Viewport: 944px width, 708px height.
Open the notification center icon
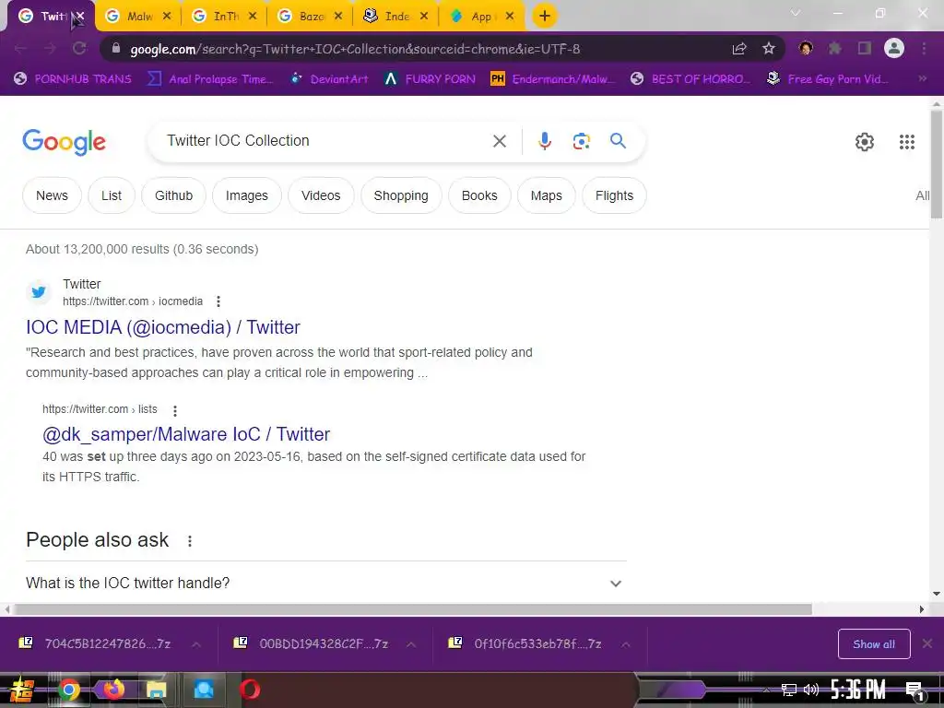pos(915,690)
